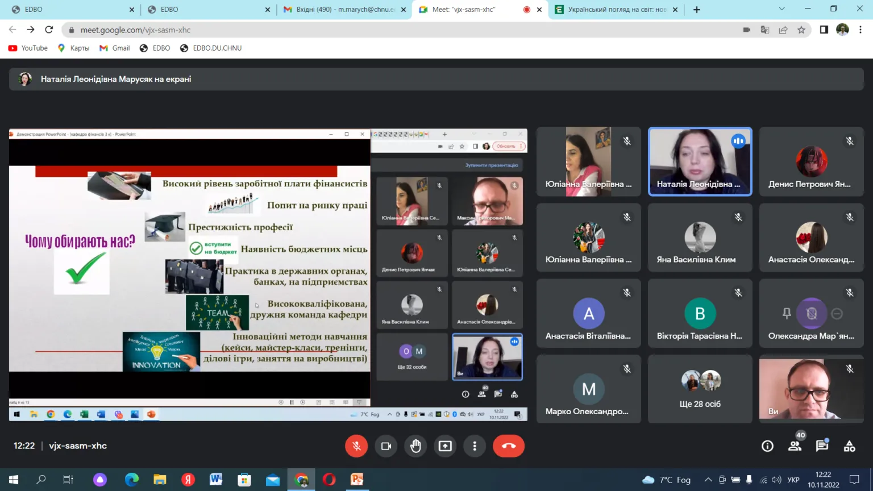Open the Activities shapes icon in Meet
Screen dimensions: 873x491
849,446
